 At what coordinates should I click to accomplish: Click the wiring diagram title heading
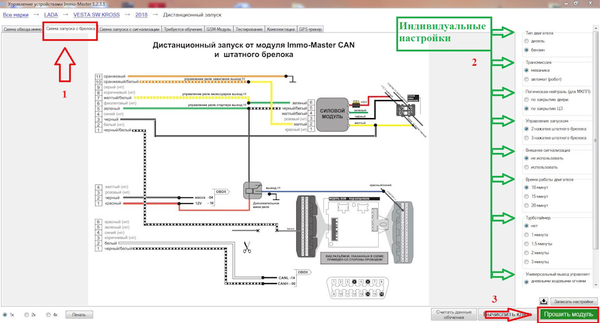(253, 49)
